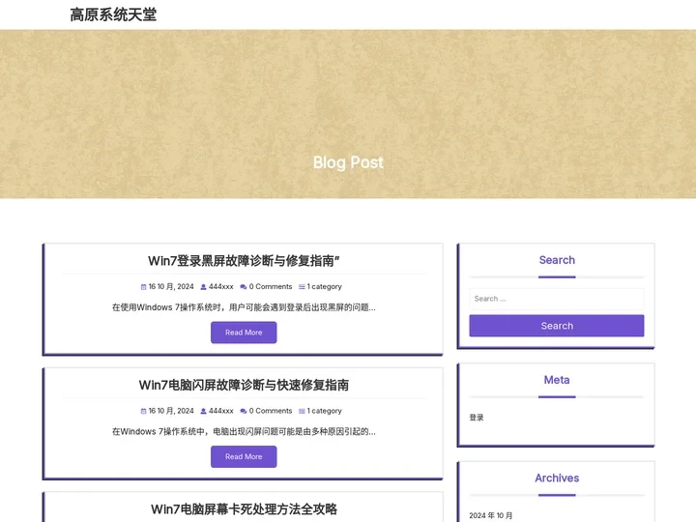Click Read More under Win7登录黑屏 post
696x522 pixels.
pos(244,333)
